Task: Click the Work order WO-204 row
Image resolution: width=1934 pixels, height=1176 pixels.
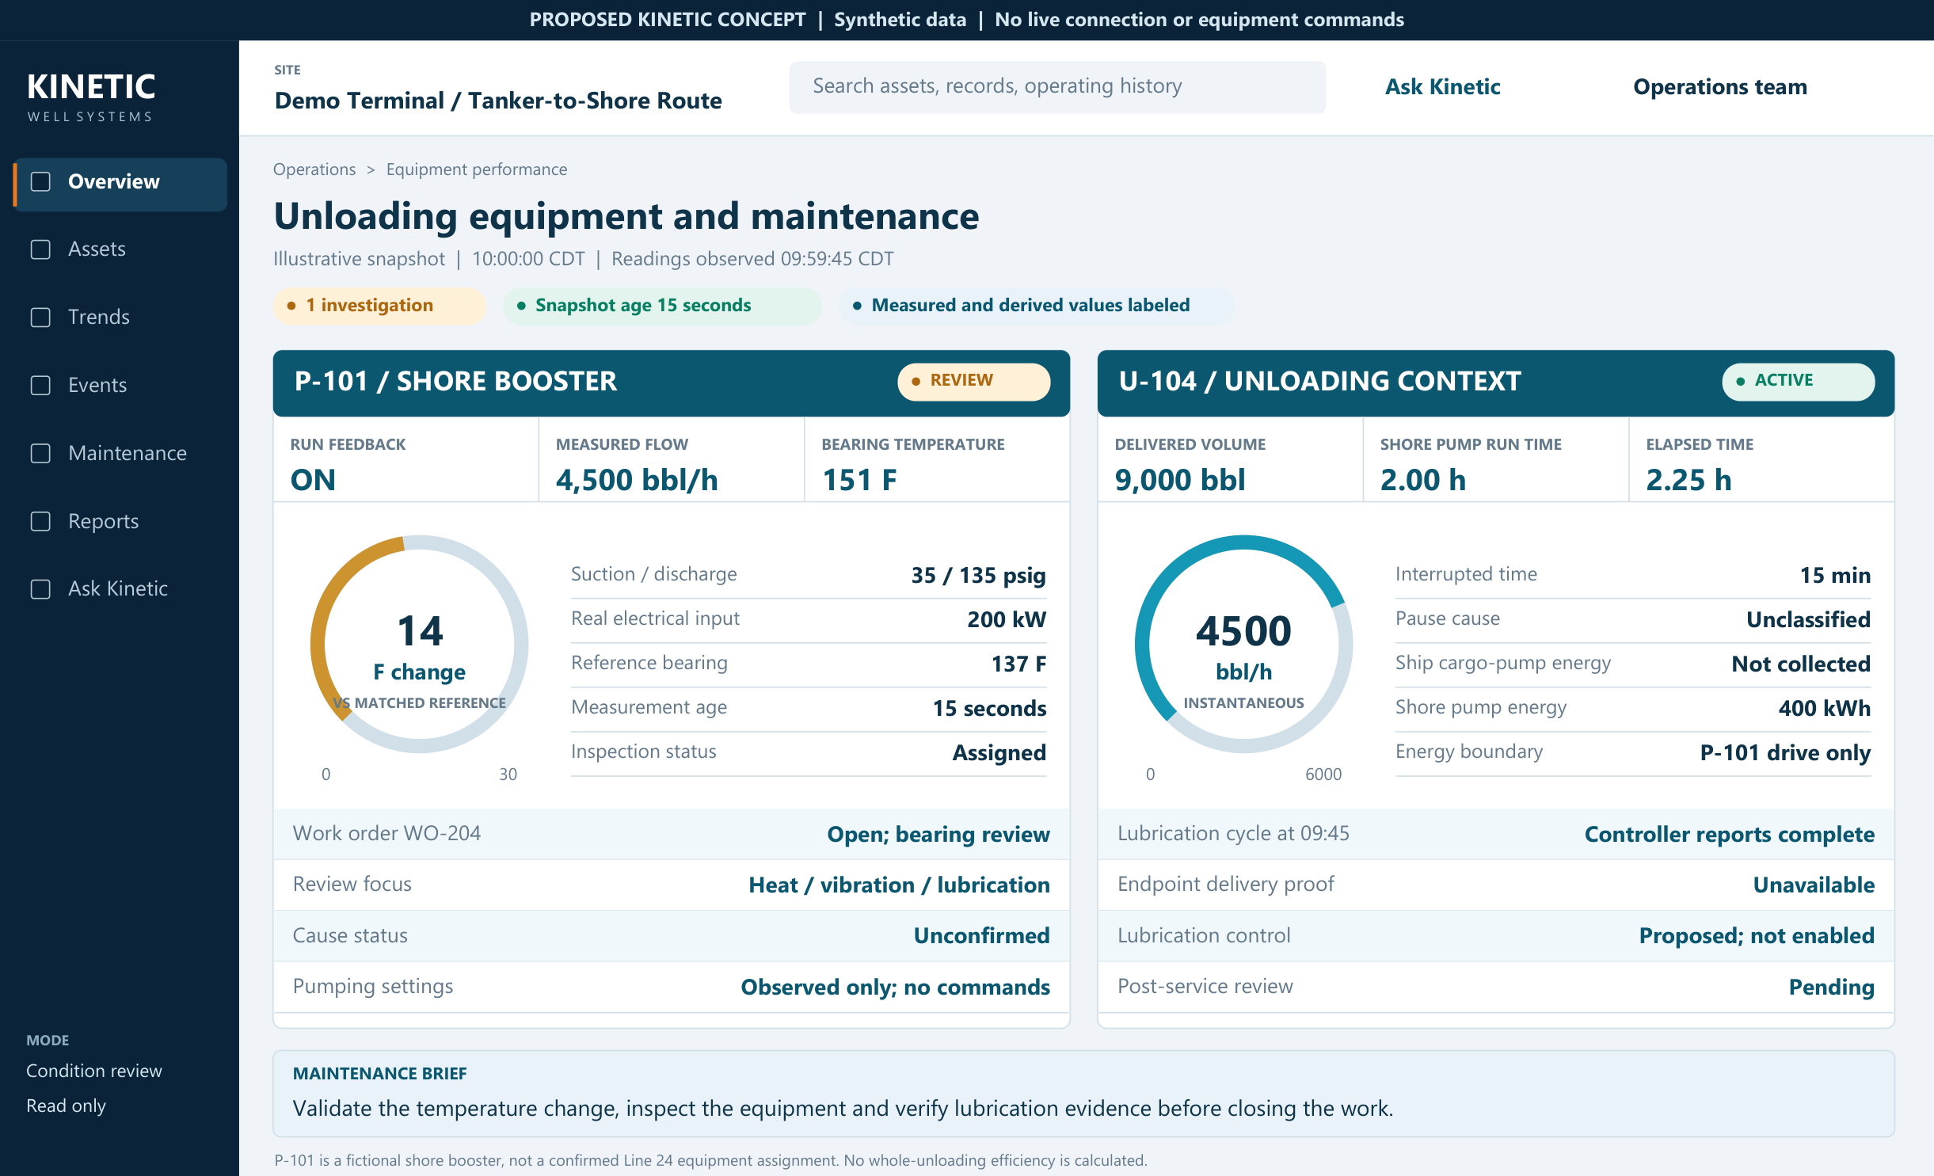Action: point(672,834)
